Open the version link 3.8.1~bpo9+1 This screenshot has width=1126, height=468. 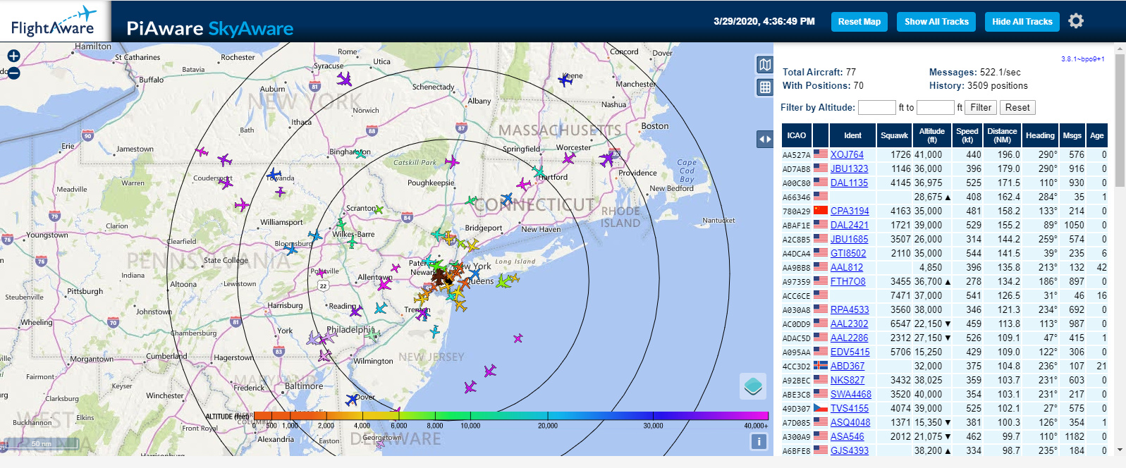coord(1082,59)
